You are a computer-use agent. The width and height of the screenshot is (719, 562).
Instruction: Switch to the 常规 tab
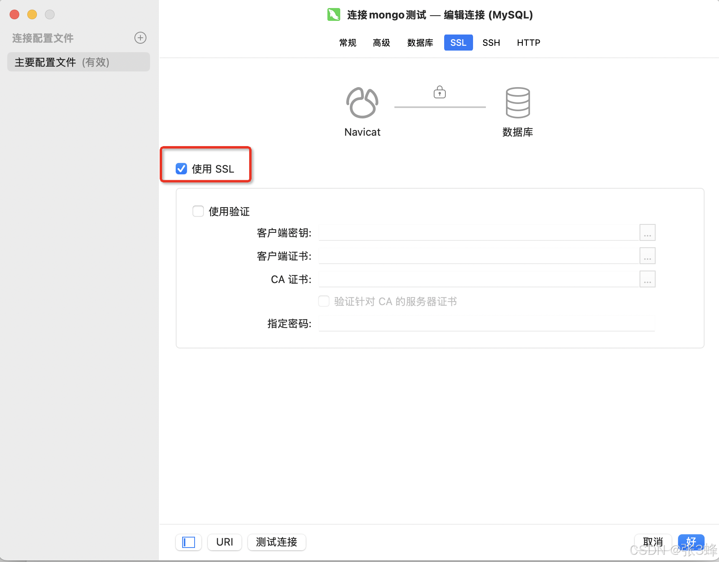tap(348, 43)
